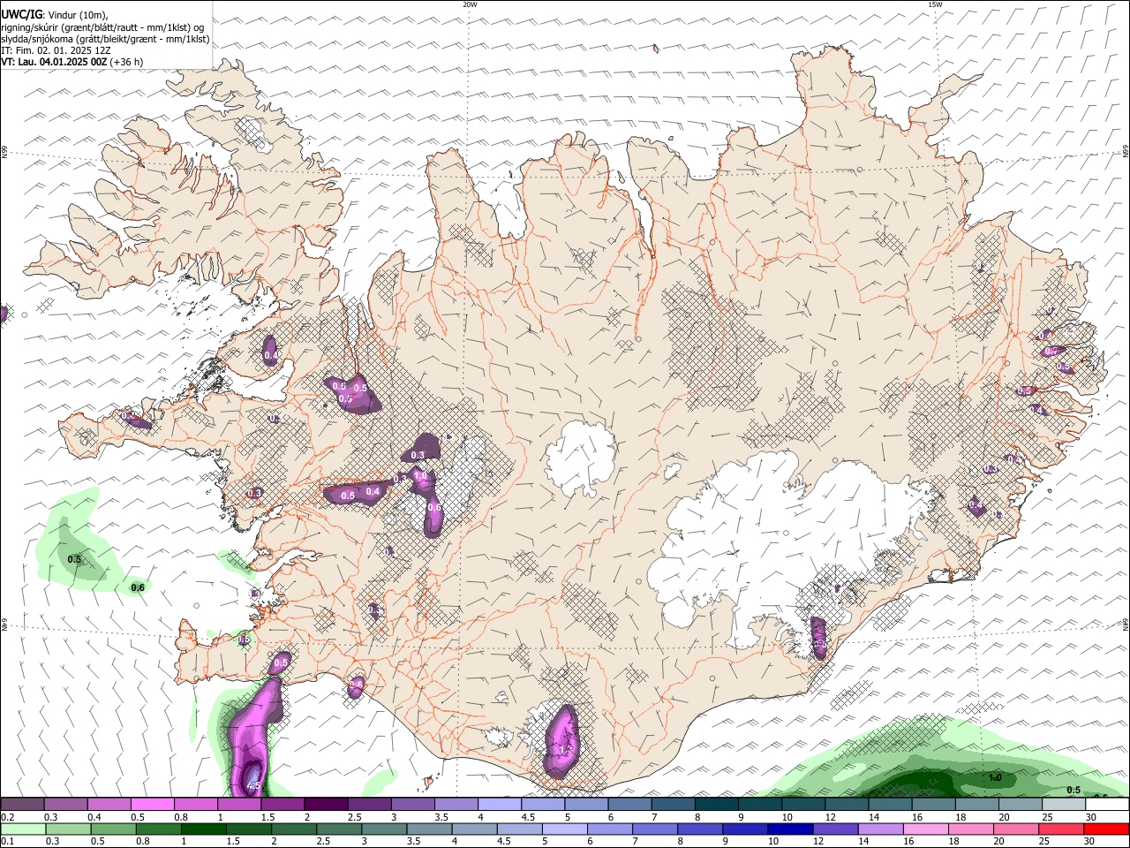This screenshot has width=1130, height=848.
Task: Choose top legend swatch between 25 and 30
Action: tap(1063, 804)
